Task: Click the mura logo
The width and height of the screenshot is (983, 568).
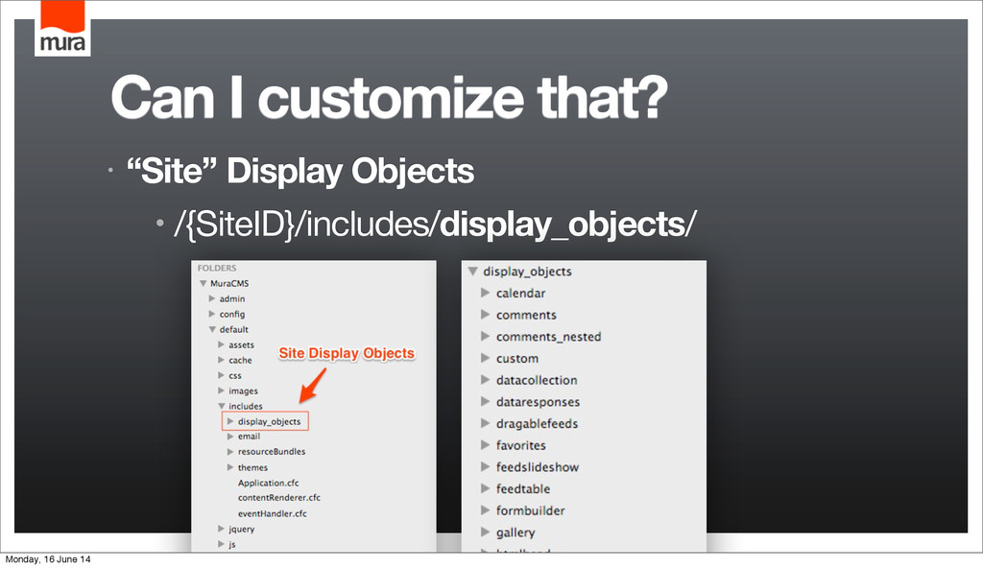Action: click(62, 28)
